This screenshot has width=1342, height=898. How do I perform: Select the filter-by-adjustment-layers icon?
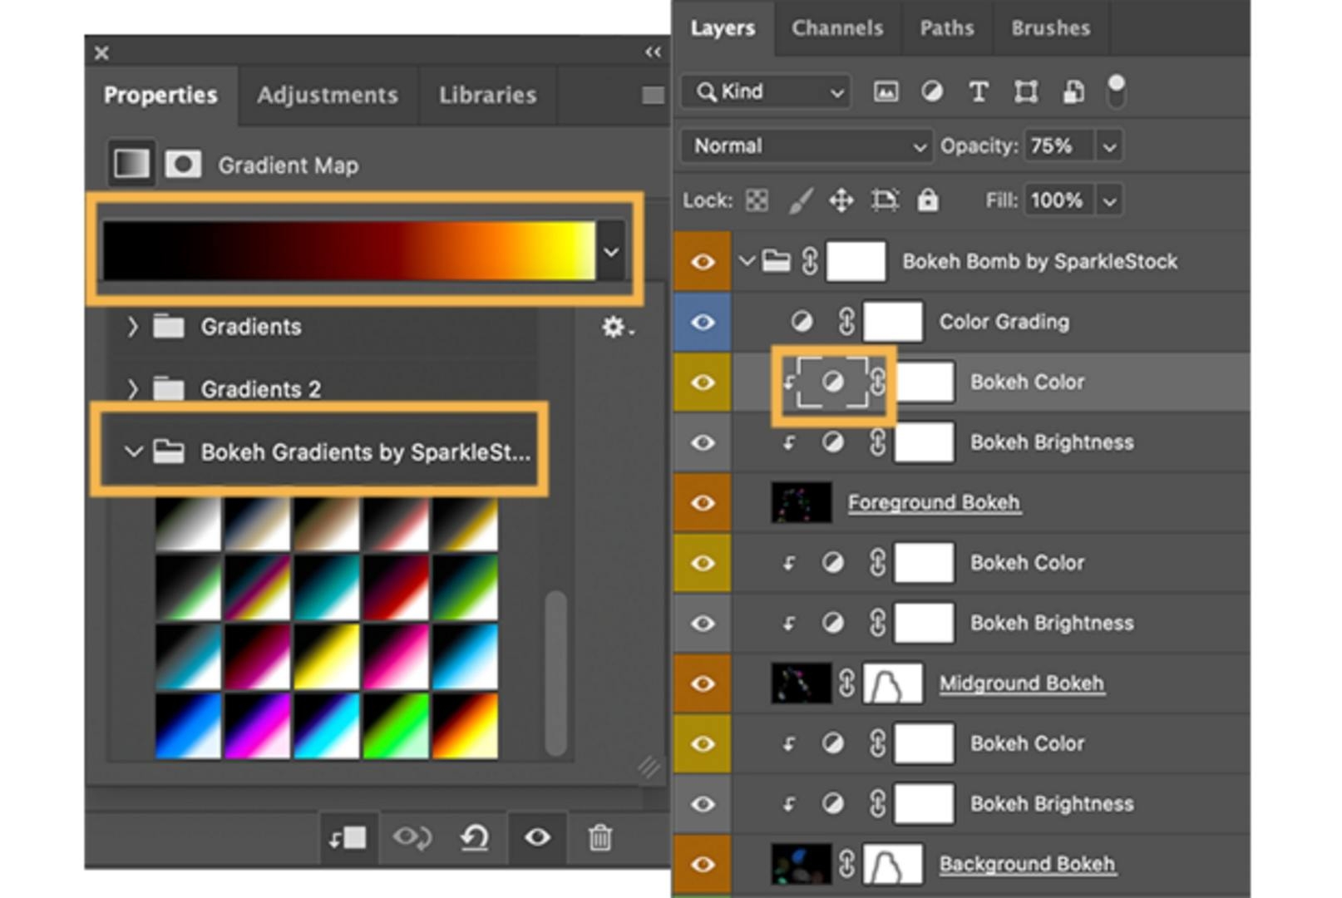click(x=933, y=91)
